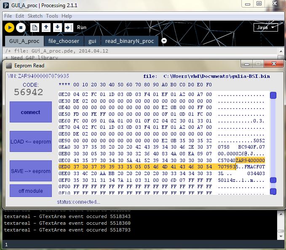The height and width of the screenshot is (250, 286).
Task: Maximize the Processing window
Action: (x=259, y=3)
